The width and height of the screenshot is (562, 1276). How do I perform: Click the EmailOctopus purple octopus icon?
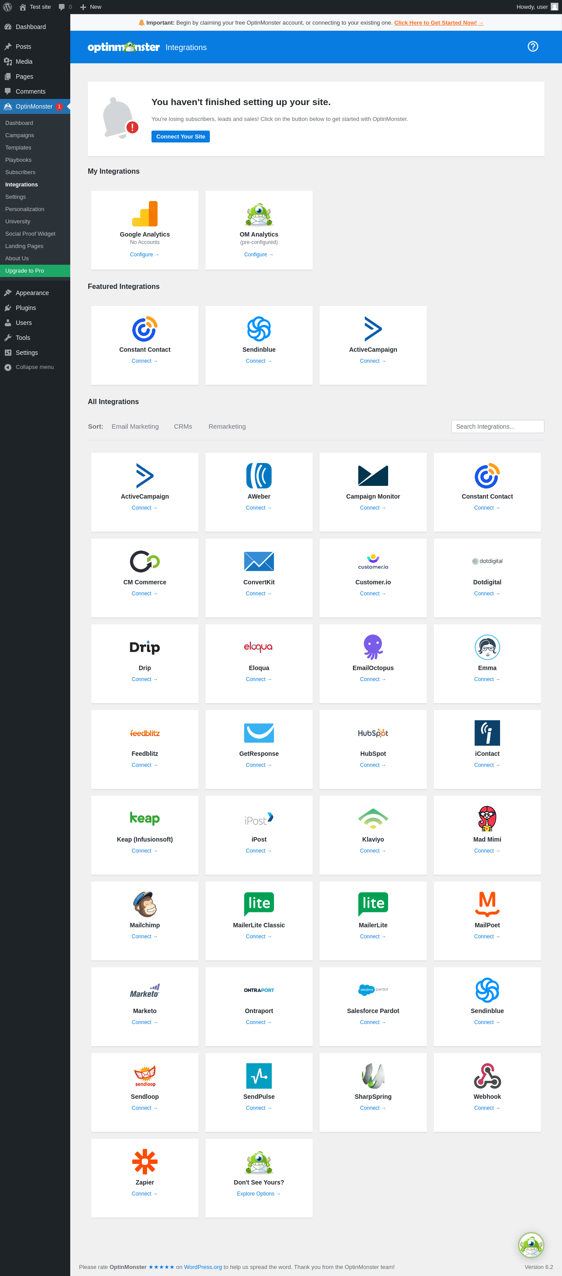(373, 647)
